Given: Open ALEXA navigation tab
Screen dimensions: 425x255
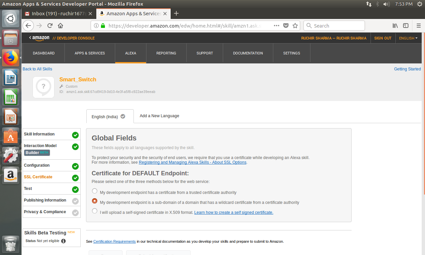Looking at the screenshot, I should [x=130, y=53].
